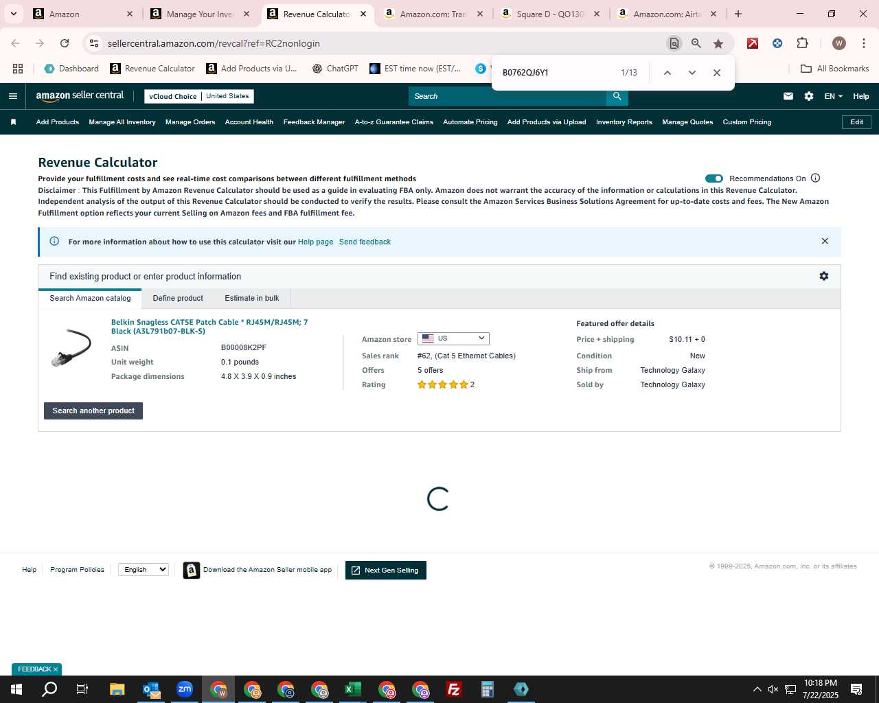Dismiss the help information banner
Viewport: 879px width, 703px height.
pos(825,242)
